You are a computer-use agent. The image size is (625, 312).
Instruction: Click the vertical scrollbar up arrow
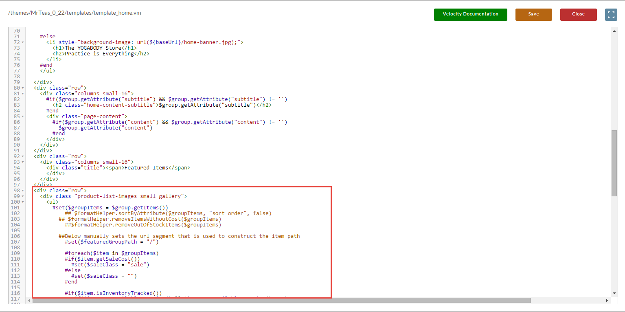[x=614, y=31]
